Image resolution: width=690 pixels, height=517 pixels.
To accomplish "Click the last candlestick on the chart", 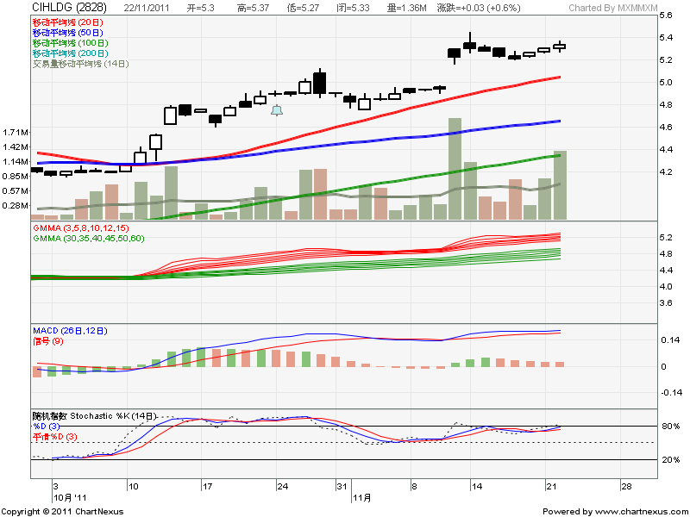I will (x=559, y=47).
